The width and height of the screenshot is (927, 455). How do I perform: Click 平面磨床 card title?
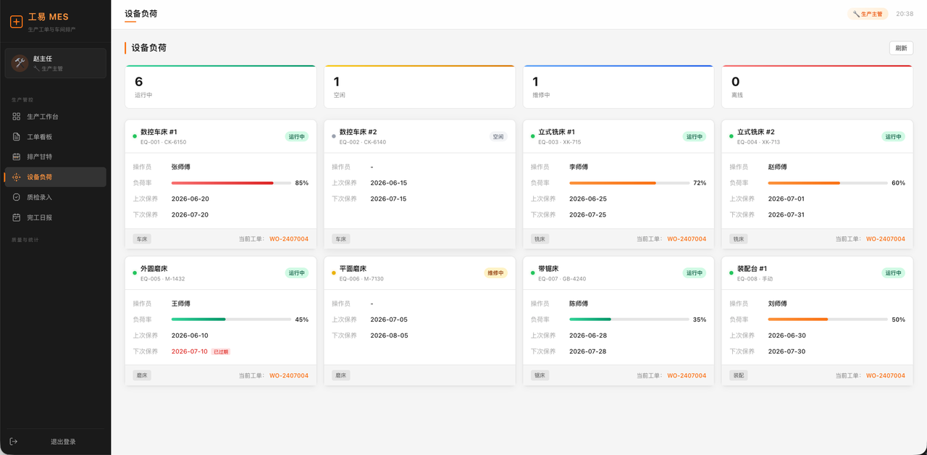[353, 269]
